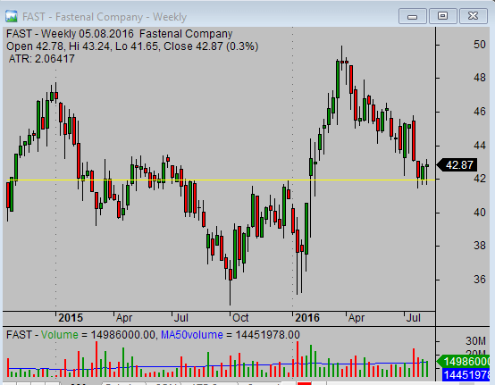Click the 'ATR: 2.06417' indicator label
Image resolution: width=495 pixels, height=385 pixels.
(42, 59)
